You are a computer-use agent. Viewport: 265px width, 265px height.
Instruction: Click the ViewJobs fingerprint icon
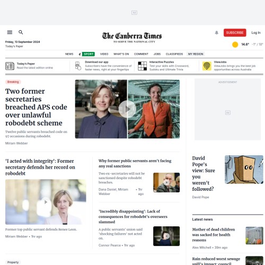tap(207, 66)
